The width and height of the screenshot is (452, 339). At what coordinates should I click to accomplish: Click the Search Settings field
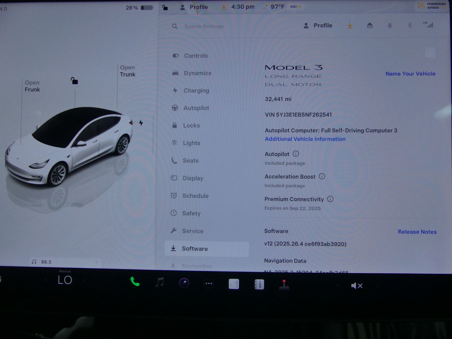204,26
